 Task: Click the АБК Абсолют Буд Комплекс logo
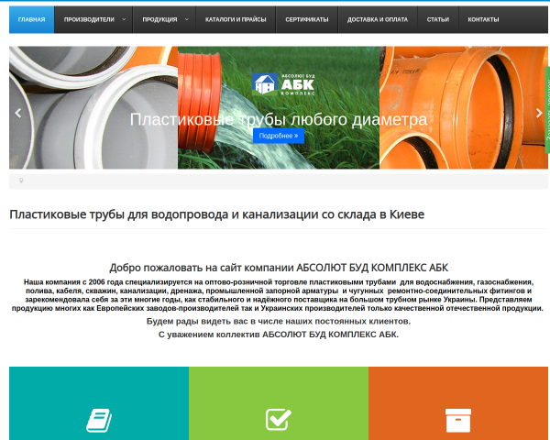point(283,84)
